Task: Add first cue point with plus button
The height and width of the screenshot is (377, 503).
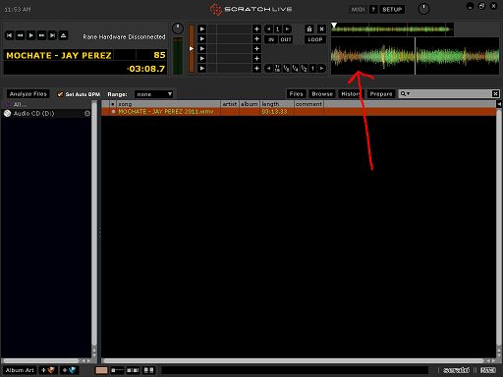Action: [x=256, y=29]
